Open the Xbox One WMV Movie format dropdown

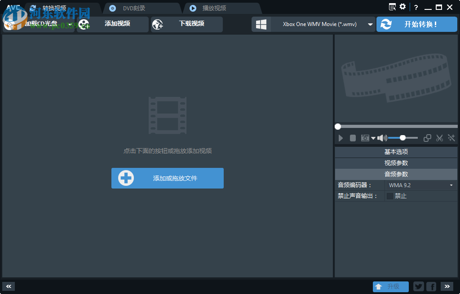pyautogui.click(x=370, y=24)
